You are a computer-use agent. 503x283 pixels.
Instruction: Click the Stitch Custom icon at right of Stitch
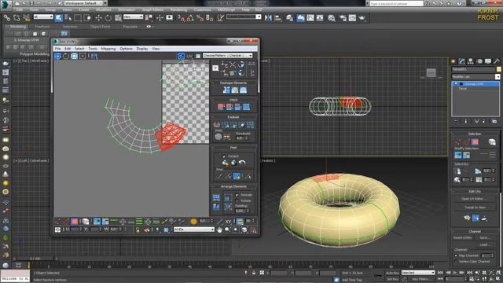pyautogui.click(x=246, y=107)
